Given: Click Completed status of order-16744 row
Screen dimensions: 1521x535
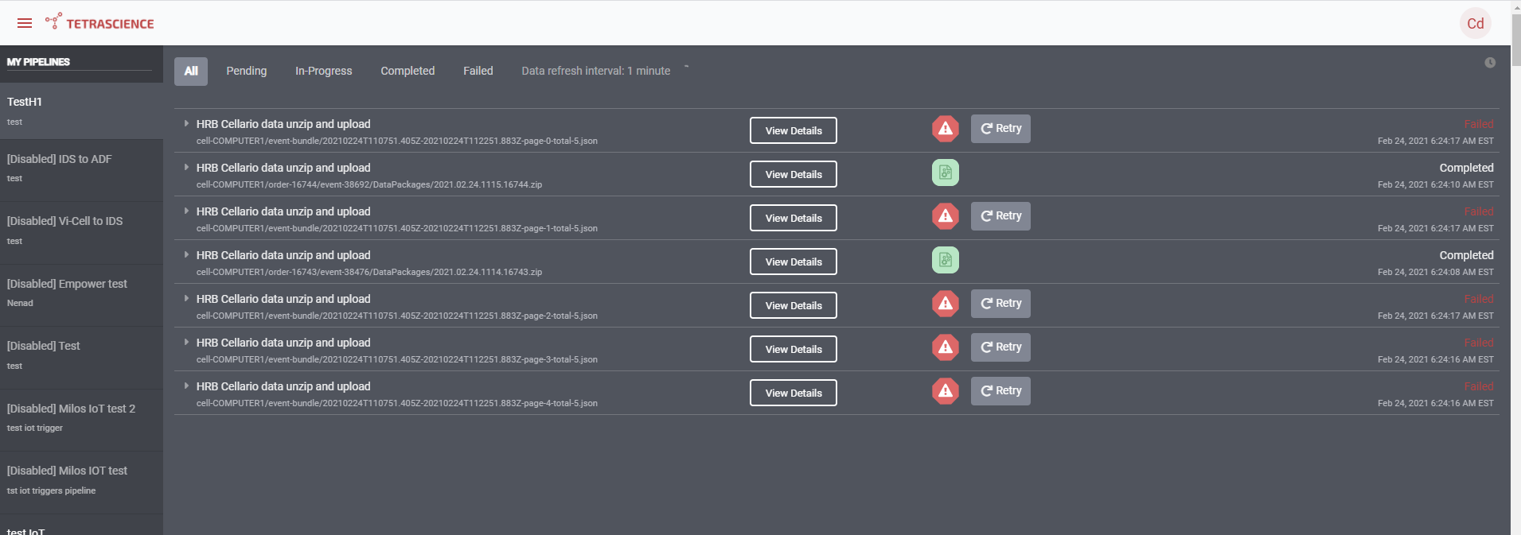Looking at the screenshot, I should (x=1466, y=168).
